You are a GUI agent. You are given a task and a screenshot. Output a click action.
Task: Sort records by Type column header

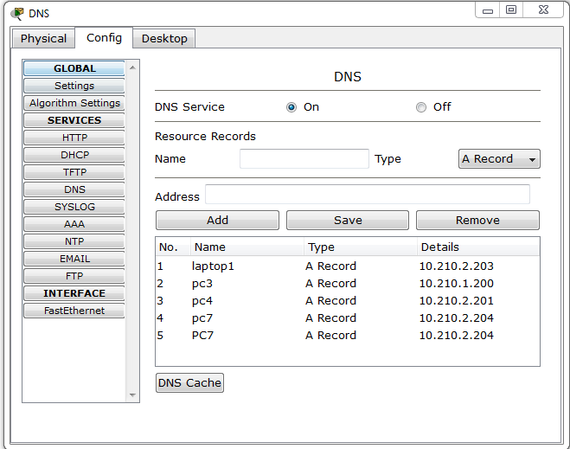tap(361, 247)
